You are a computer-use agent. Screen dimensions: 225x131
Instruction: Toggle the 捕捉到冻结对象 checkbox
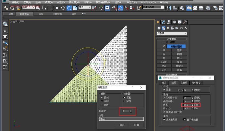click(x=164, y=112)
